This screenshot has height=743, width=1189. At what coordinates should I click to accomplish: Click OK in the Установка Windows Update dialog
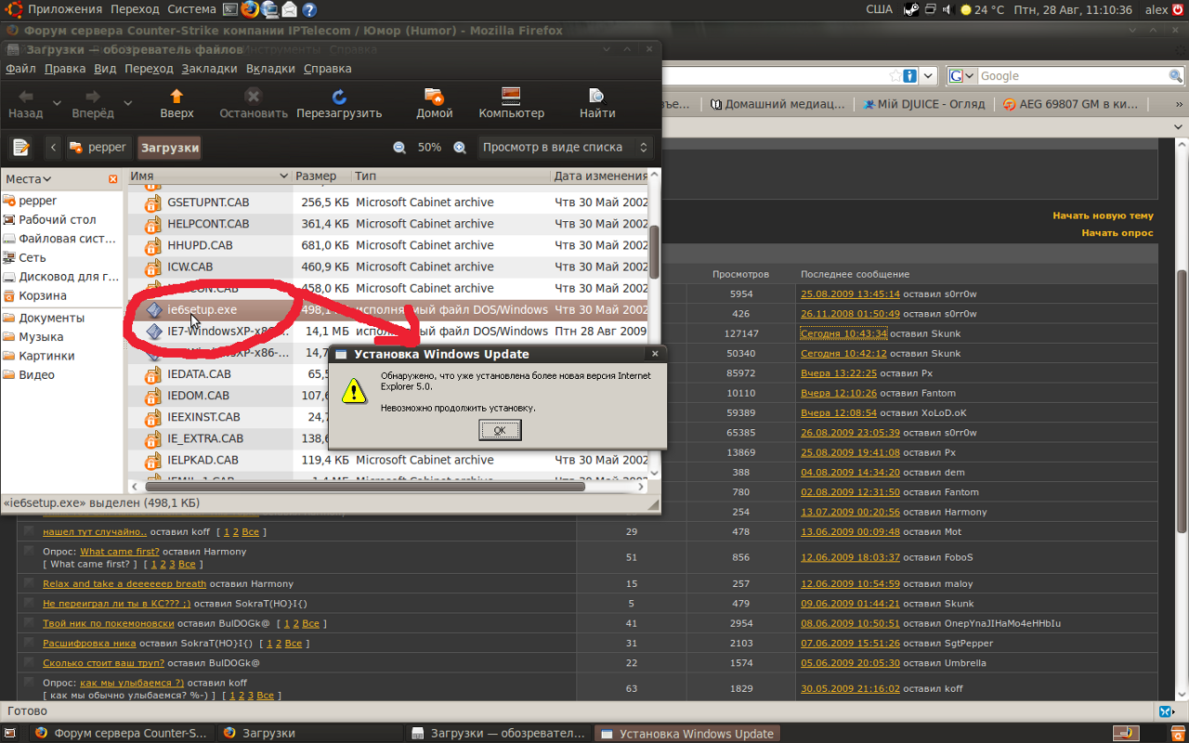500,430
